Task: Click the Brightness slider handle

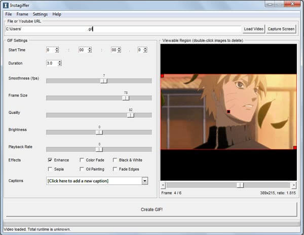Action: (x=99, y=132)
